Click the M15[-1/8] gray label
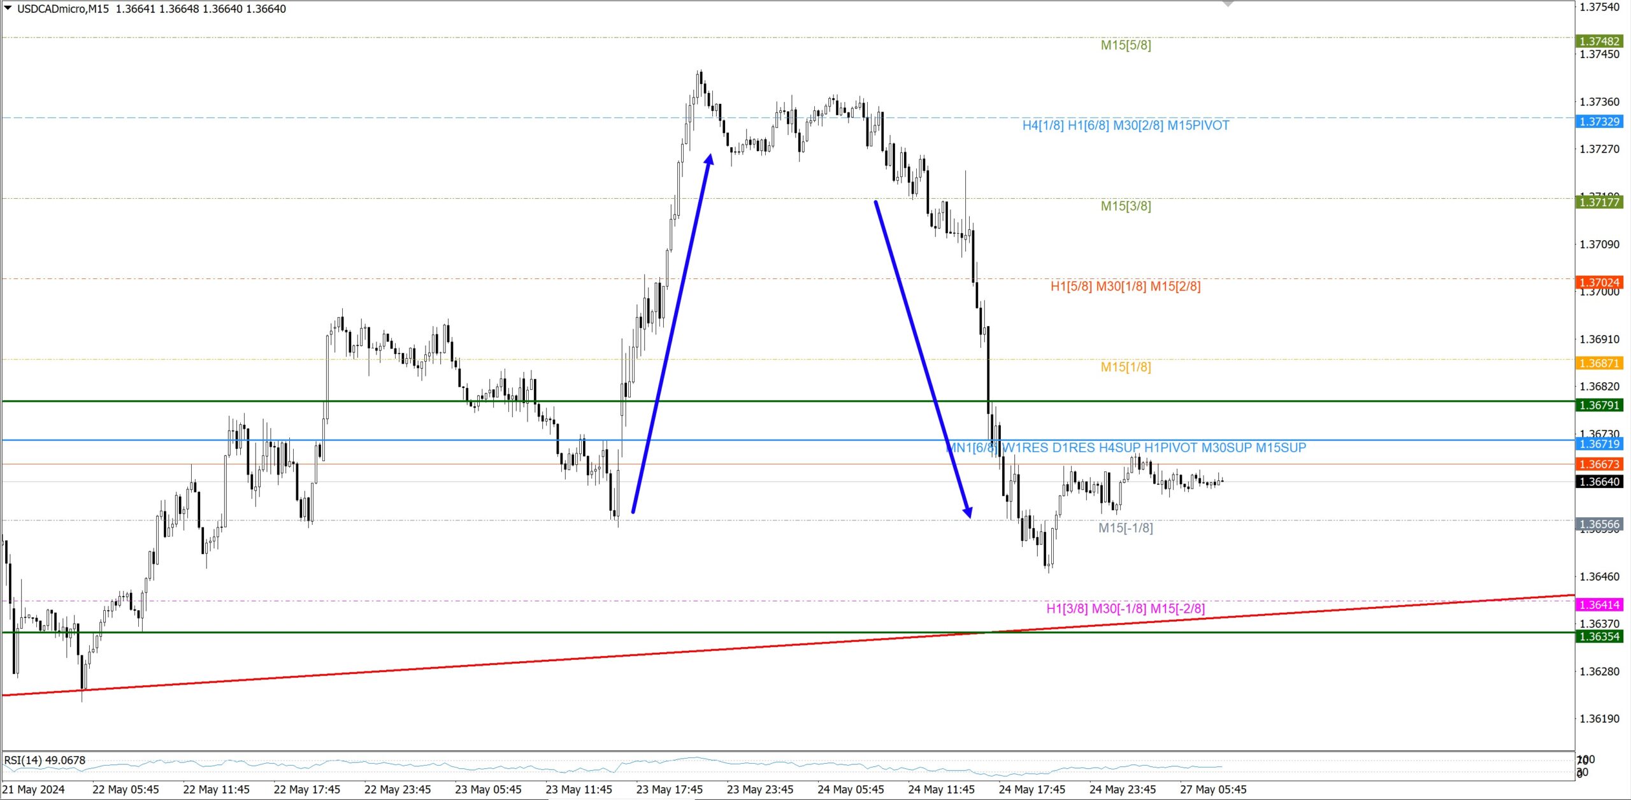 pyautogui.click(x=1125, y=528)
